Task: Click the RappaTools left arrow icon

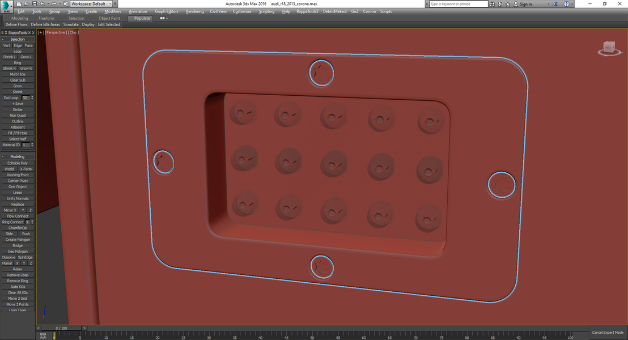Action: pyautogui.click(x=2, y=32)
